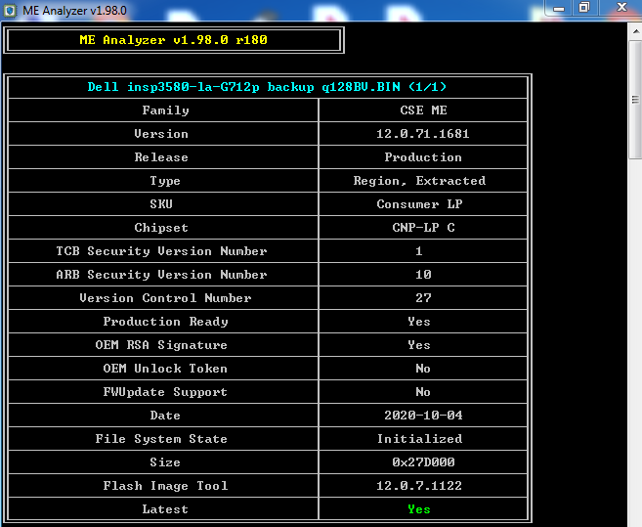Click the Flash Image Tool value 12.0.7.1122
The image size is (642, 527).
pos(419,486)
